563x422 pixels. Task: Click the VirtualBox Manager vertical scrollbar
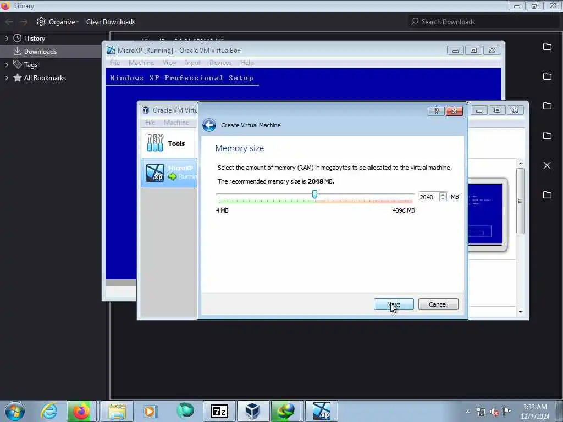pos(520,201)
